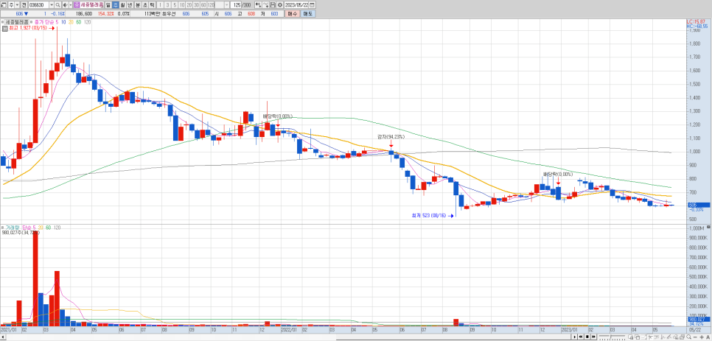This screenshot has width=712, height=341.
Task: Click the 전 button next to stock code
Action: [x=24, y=4]
